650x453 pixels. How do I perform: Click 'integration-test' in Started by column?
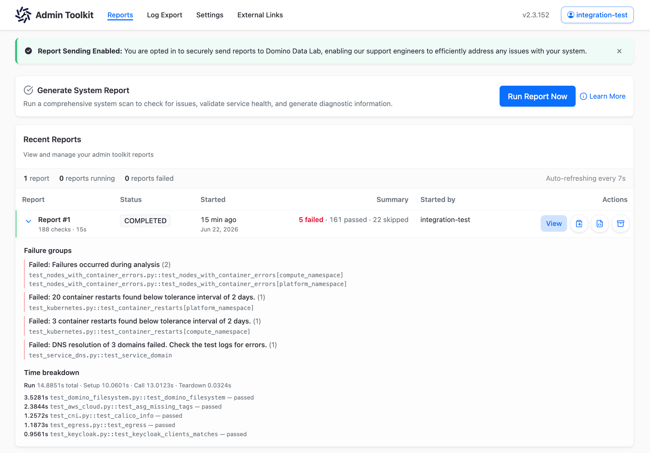(x=445, y=220)
